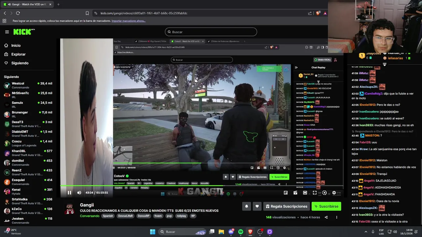
Task: Select the pvp tag
Action: pos(169,216)
